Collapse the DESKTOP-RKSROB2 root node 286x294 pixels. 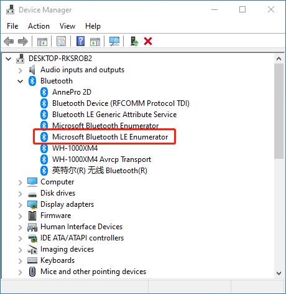[8, 59]
